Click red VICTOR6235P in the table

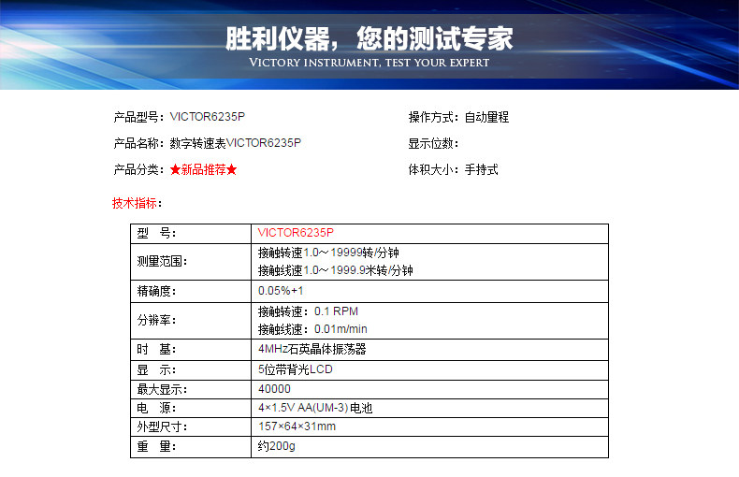click(x=296, y=232)
